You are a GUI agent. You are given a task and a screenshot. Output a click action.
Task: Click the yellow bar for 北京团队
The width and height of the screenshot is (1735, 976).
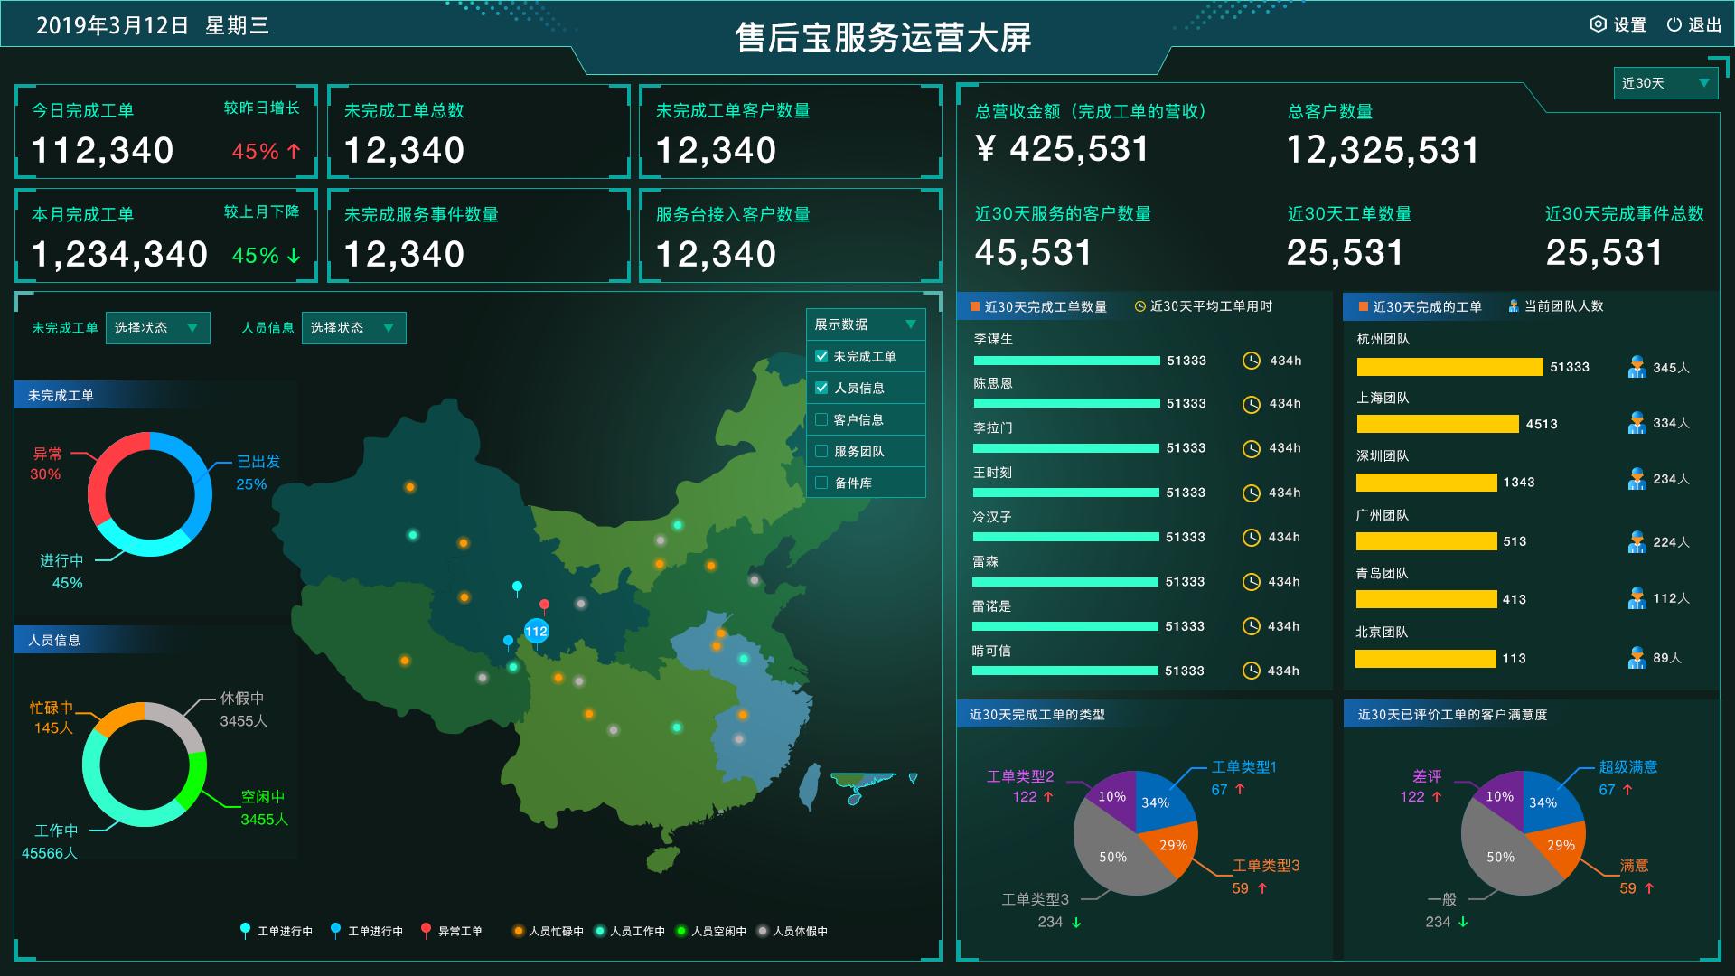[1426, 659]
